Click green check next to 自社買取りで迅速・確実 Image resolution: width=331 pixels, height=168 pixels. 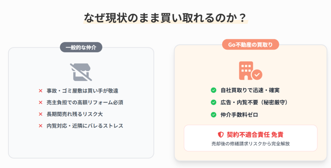(x=213, y=90)
